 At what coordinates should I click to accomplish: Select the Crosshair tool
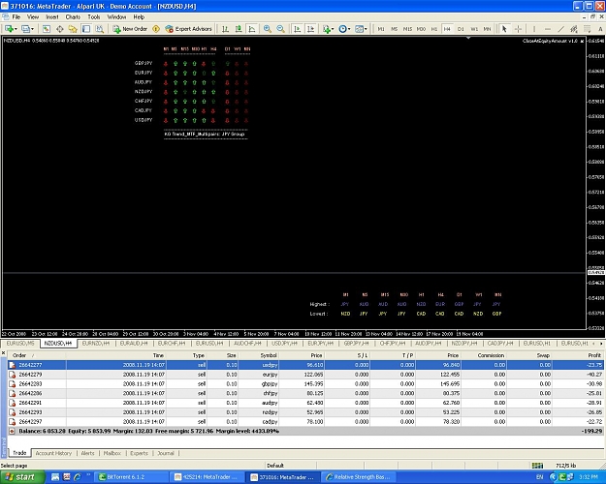click(x=518, y=29)
